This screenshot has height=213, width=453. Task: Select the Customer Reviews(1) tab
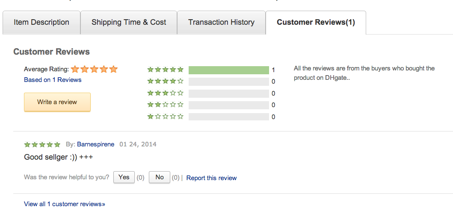tap(316, 23)
